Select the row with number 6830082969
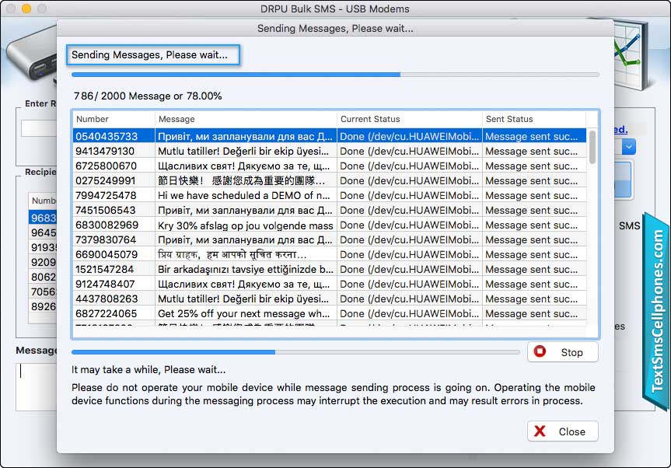The height and width of the screenshot is (468, 671). pyautogui.click(x=329, y=225)
